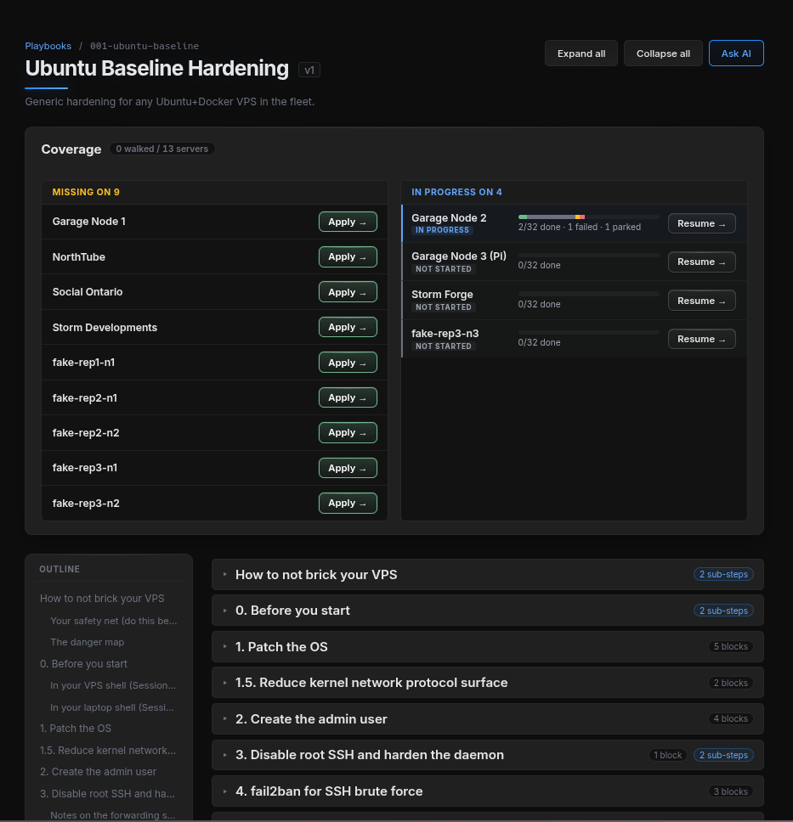Screen dimensions: 793x822
Task: Click the Garage Node 2 progress bar
Action: click(x=588, y=217)
